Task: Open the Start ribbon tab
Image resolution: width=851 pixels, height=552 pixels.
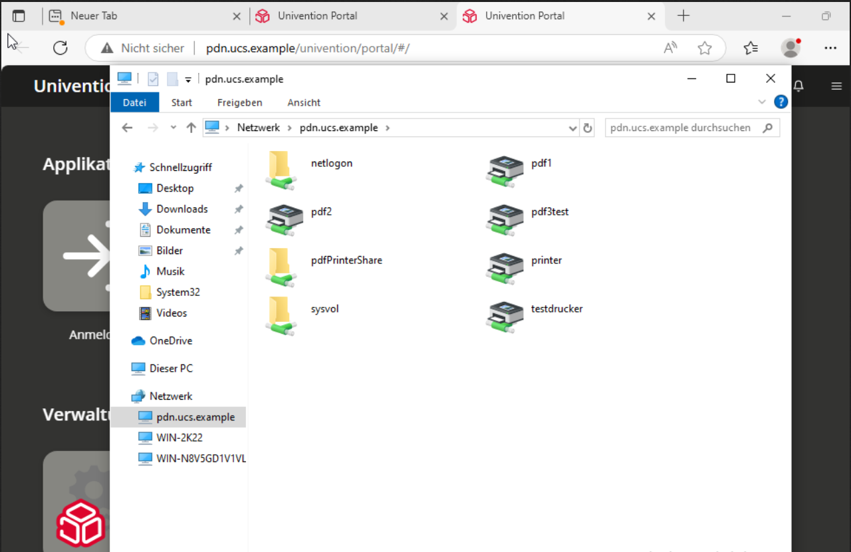Action: point(182,102)
